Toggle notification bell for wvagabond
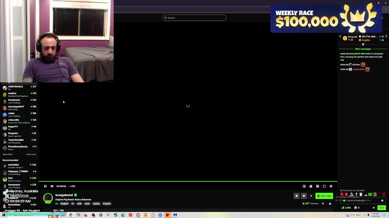The height and width of the screenshot is (218, 389). (297, 196)
